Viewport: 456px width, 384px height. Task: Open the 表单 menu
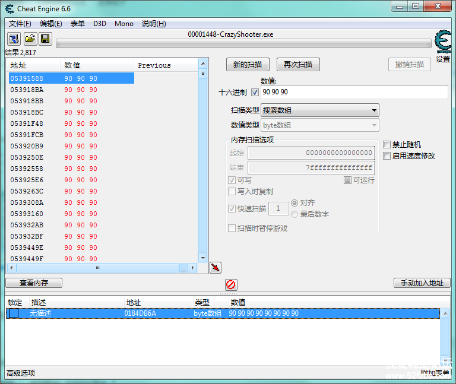pos(78,24)
